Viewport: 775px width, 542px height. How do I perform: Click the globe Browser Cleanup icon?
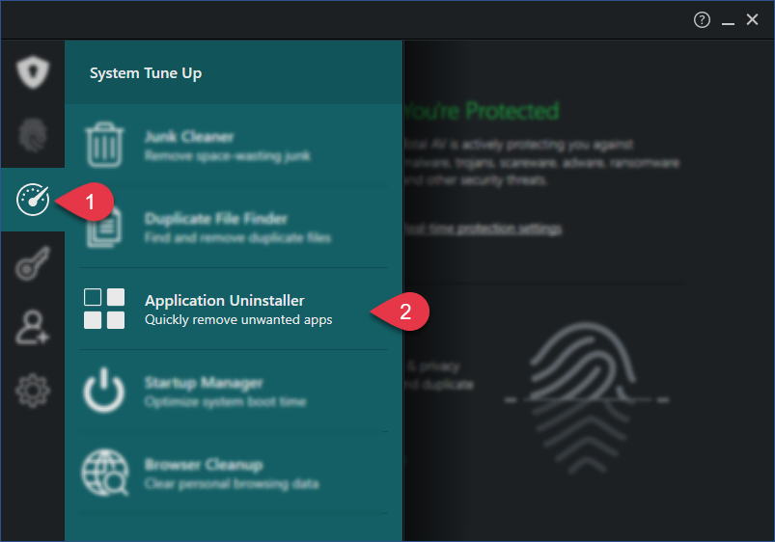click(x=105, y=473)
